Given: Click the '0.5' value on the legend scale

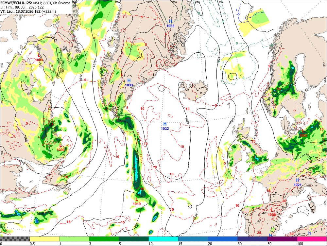Looking at the screenshot, I should pos(32,244).
